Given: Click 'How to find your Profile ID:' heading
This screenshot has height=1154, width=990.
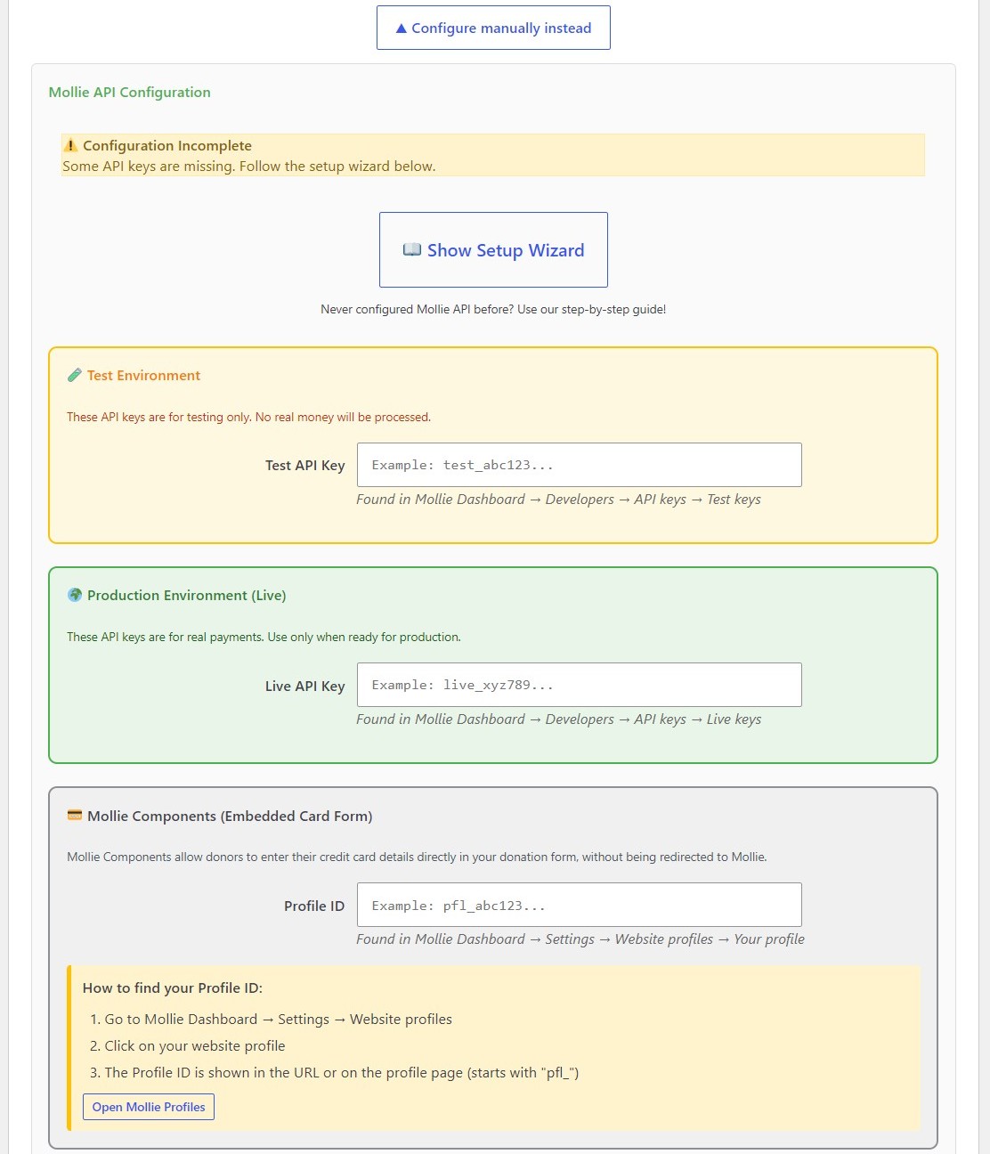Looking at the screenshot, I should [173, 987].
